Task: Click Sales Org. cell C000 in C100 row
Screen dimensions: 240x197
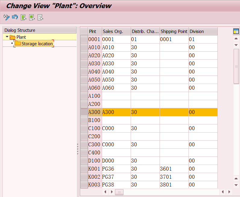Action: 116,128
